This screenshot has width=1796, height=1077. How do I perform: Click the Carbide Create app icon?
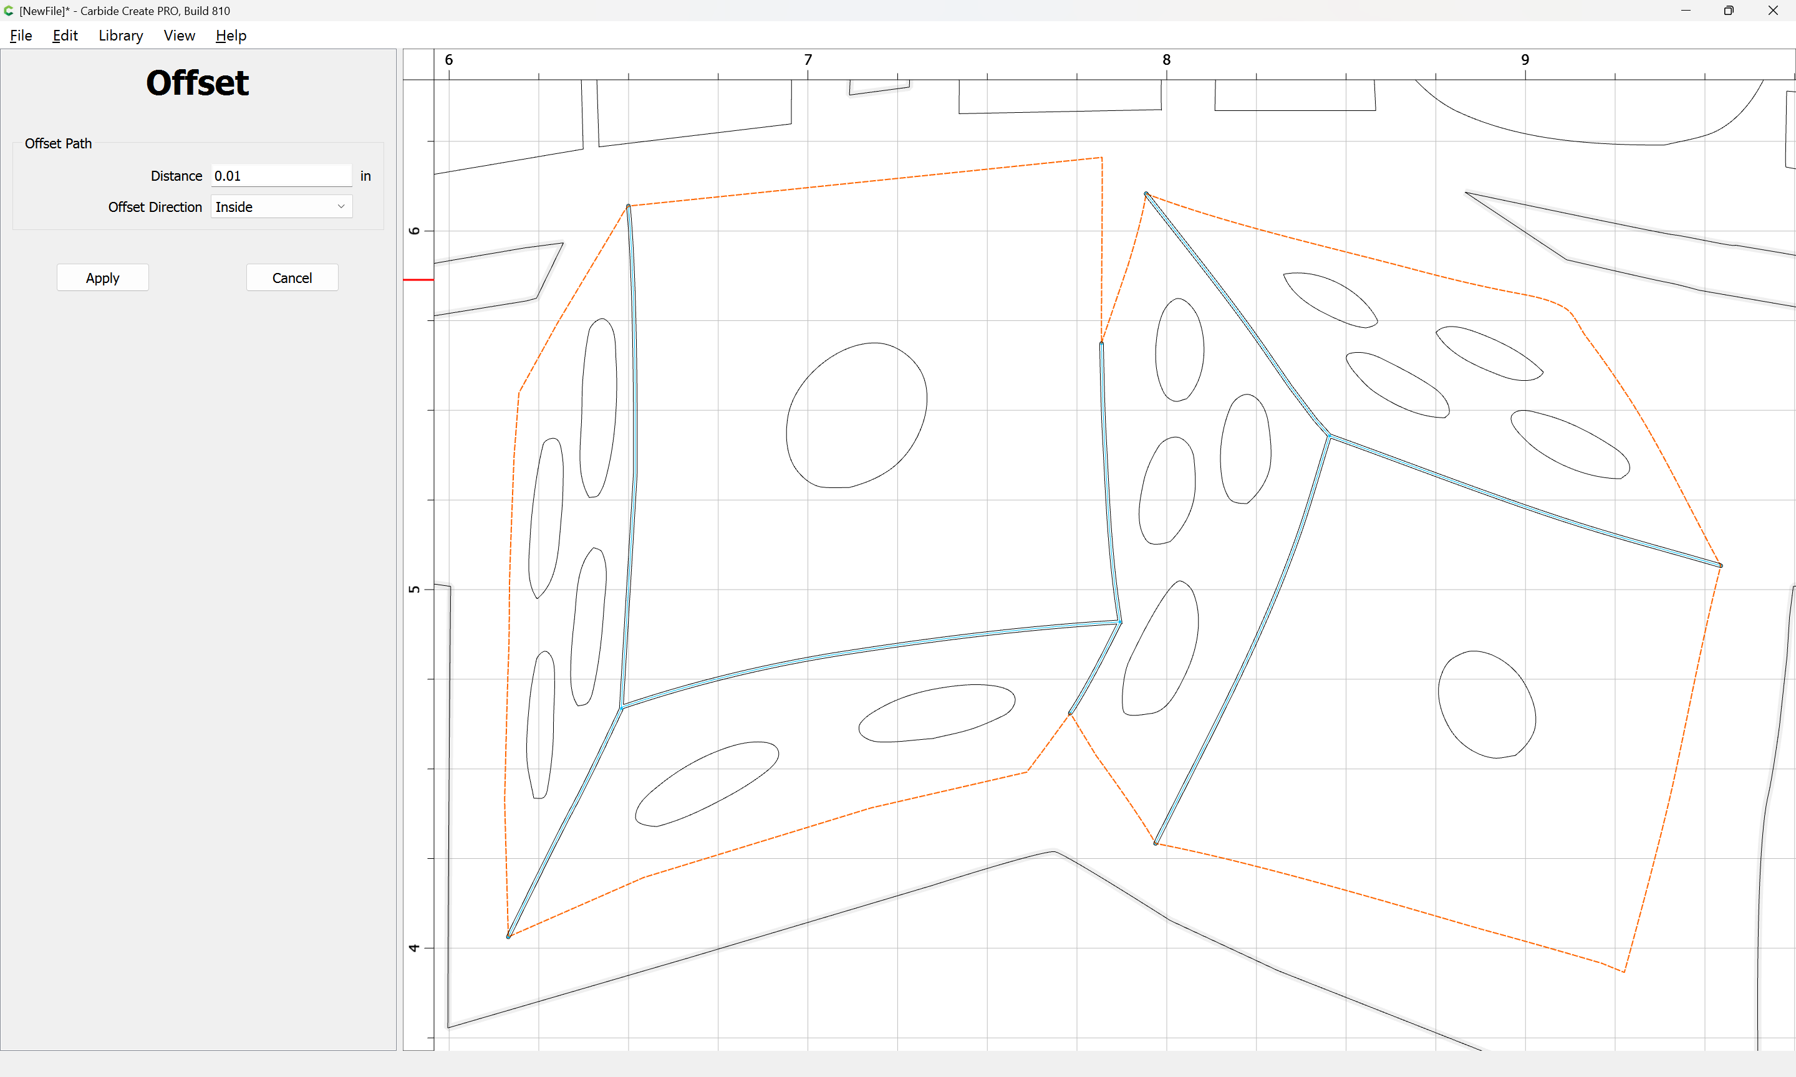click(9, 11)
